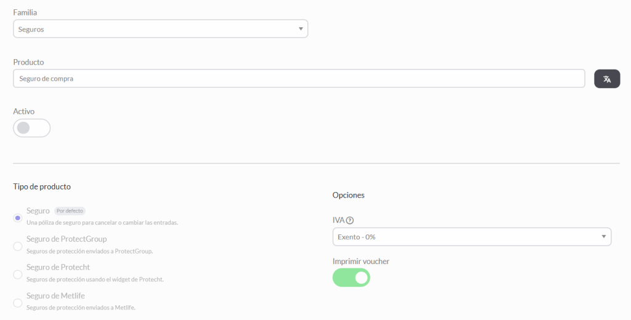631x320 pixels.
Task: Click the arrow of the IVA combo box
Action: [x=604, y=237]
